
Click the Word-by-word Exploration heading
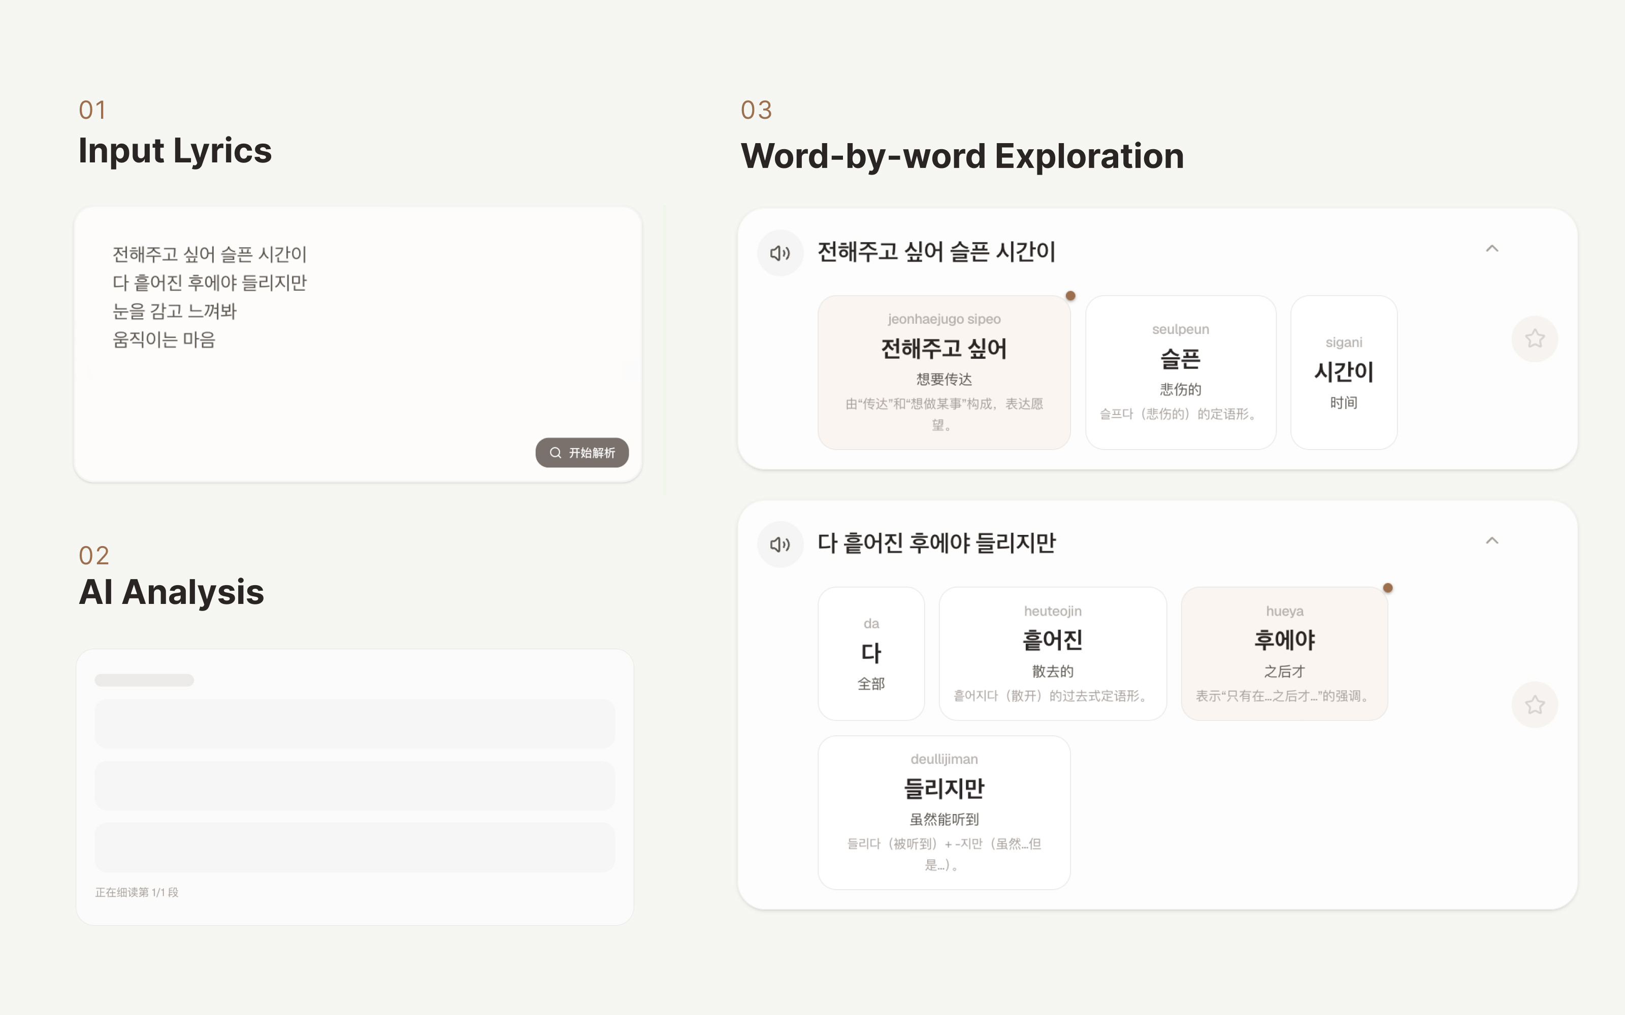[962, 156]
